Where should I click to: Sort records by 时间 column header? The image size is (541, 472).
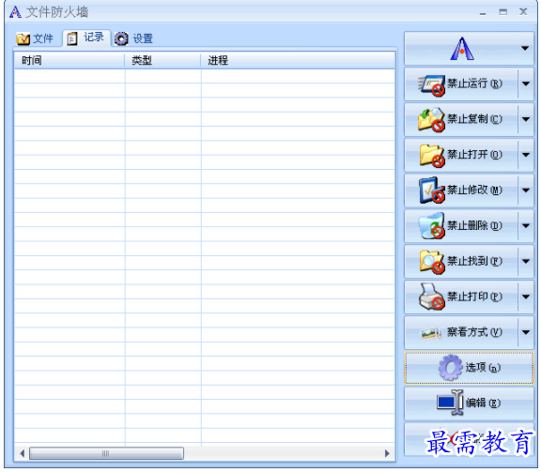point(70,61)
